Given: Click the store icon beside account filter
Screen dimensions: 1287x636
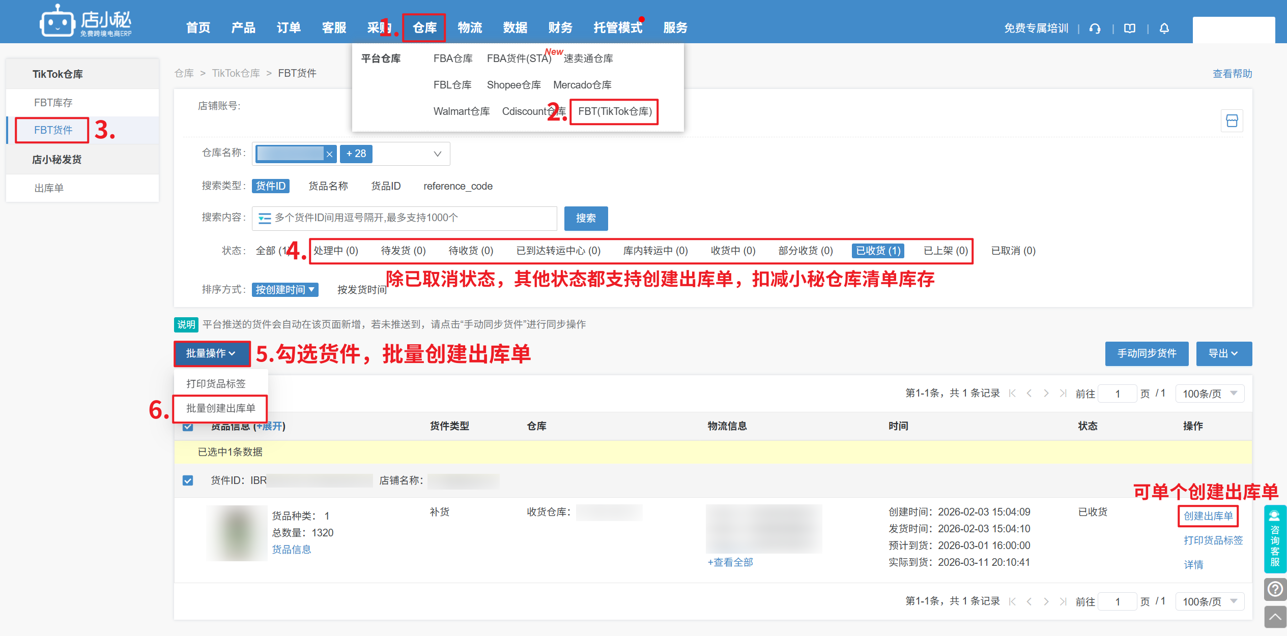Looking at the screenshot, I should 1232,120.
